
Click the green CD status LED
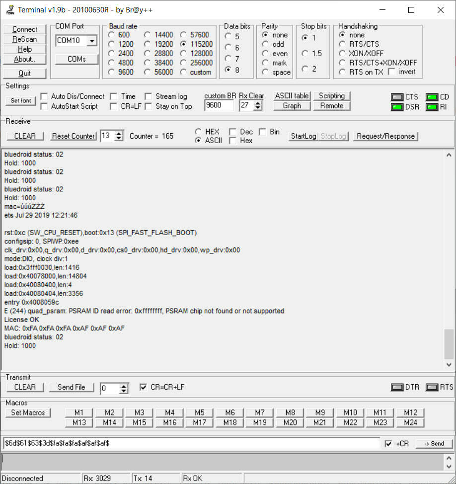tap(432, 97)
